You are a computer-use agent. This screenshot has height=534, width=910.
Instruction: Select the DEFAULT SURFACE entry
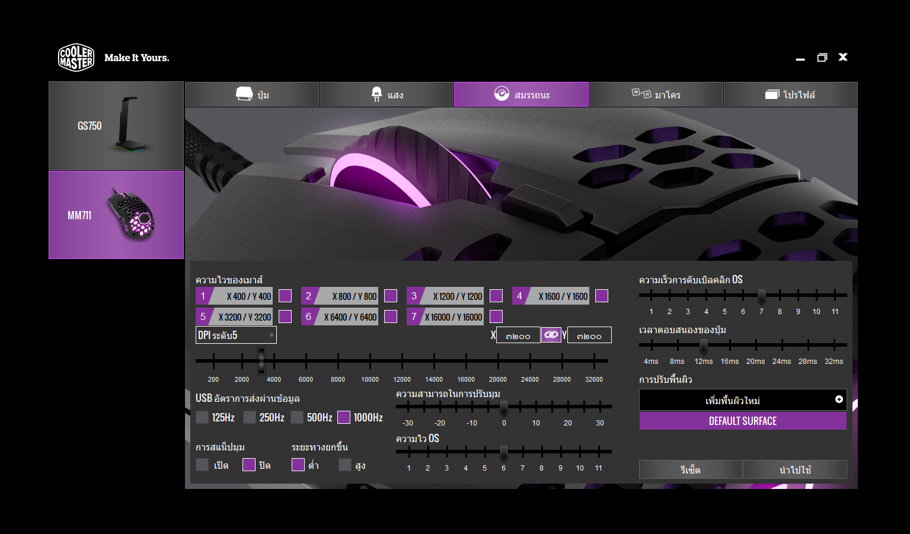(743, 421)
